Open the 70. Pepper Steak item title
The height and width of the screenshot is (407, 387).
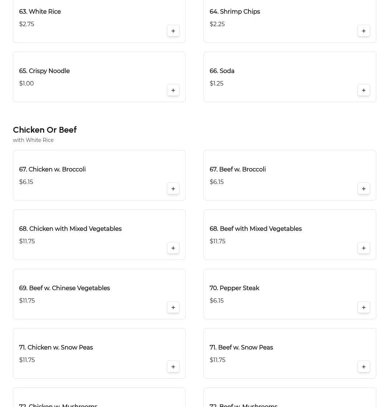234,288
